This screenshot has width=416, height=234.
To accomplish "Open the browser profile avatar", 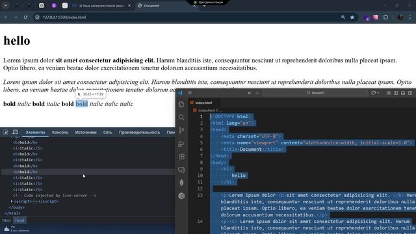I will (400, 18).
